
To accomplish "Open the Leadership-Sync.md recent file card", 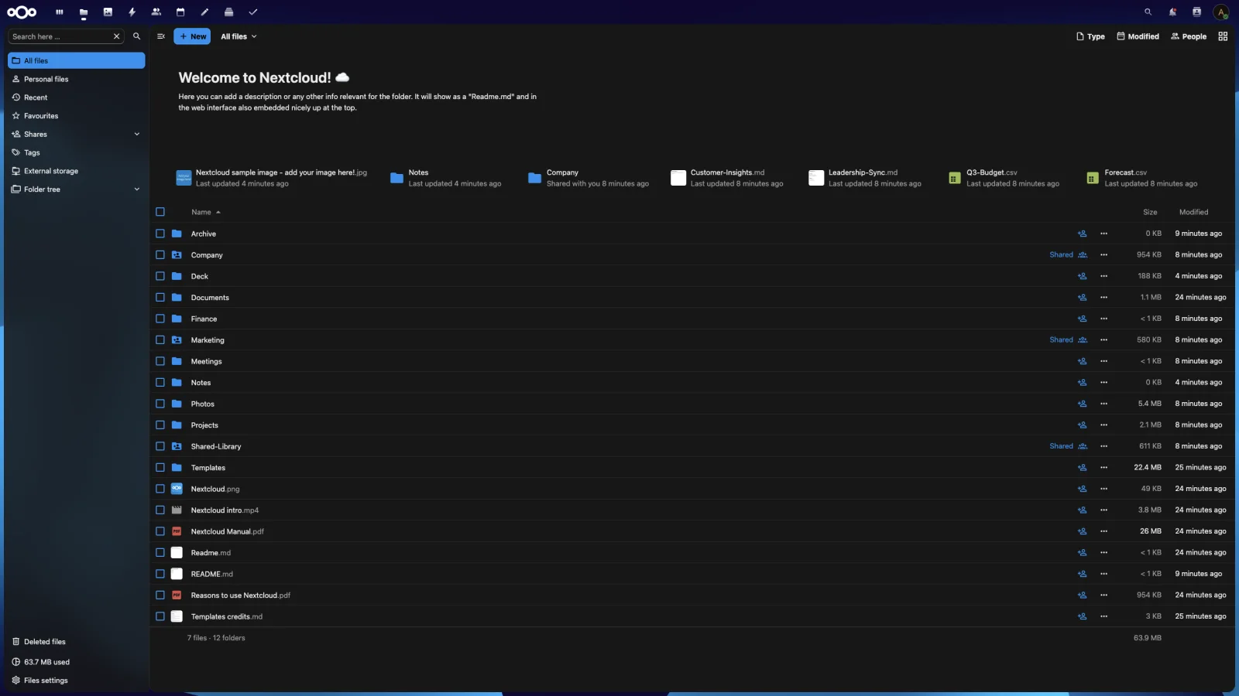I will click(865, 178).
